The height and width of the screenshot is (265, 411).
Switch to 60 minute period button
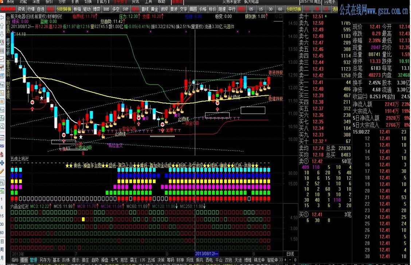[280, 9]
